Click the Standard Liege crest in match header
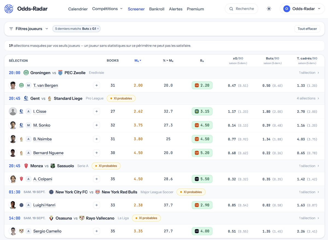The height and width of the screenshot is (240, 328). tap(50, 98)
